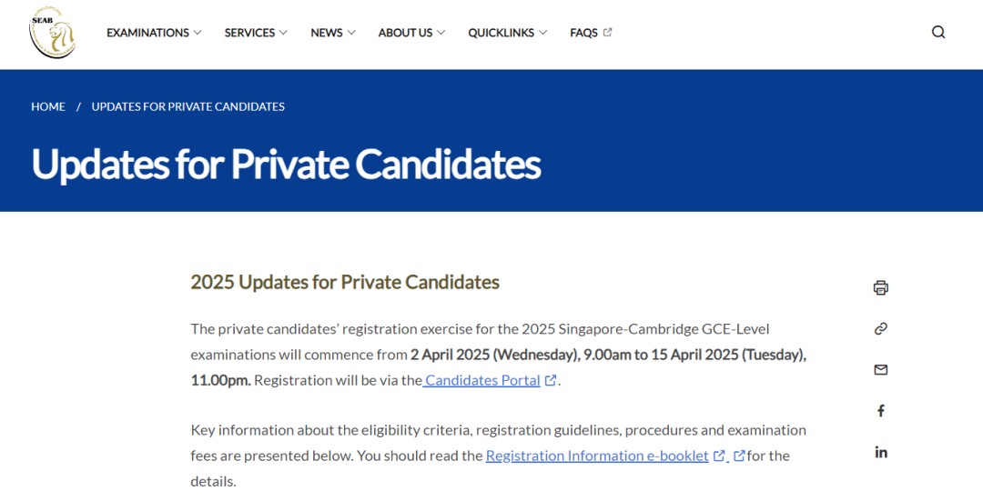Screen dimensions: 983x501
Task: Print this page via printer icon
Action: point(880,288)
